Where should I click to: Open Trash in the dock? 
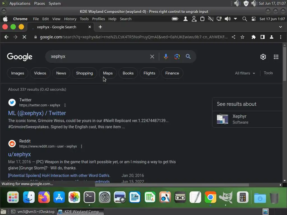(274, 198)
